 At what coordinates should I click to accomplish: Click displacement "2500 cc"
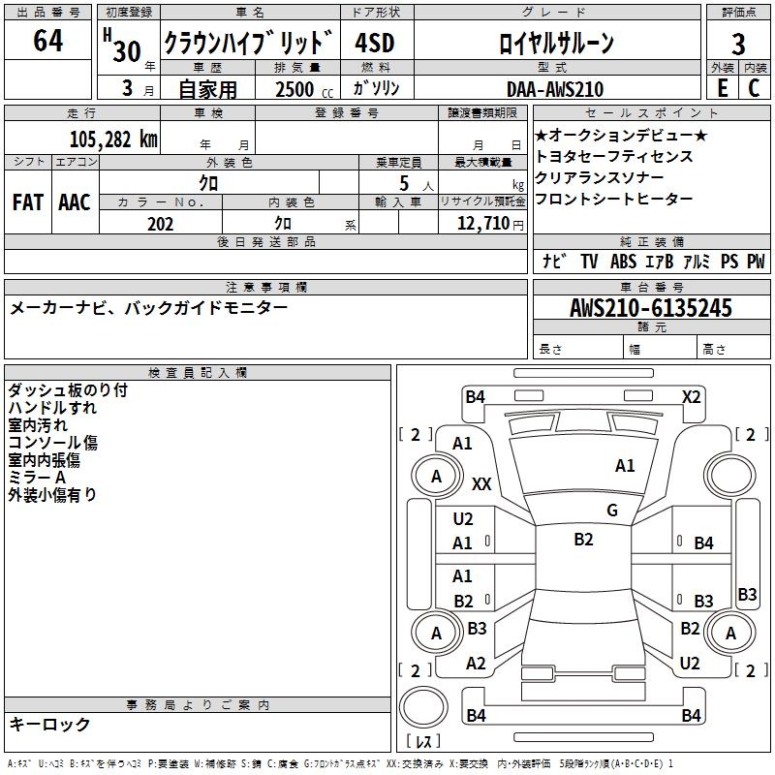pyautogui.click(x=304, y=89)
